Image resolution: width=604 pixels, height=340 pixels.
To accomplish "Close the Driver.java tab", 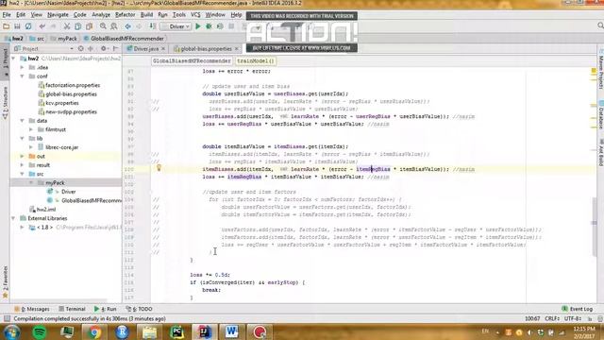I will point(163,48).
